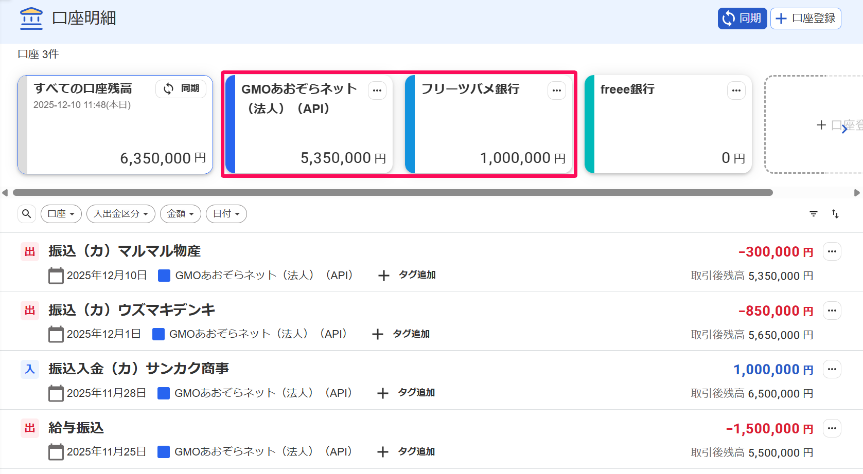Open the 振込(カ)ウズマキデンキ transaction

coord(132,310)
